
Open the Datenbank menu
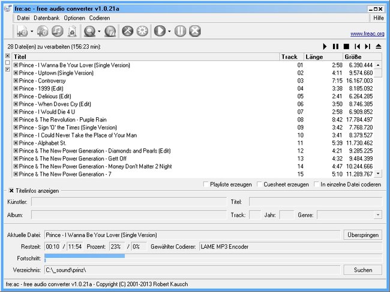[47, 18]
